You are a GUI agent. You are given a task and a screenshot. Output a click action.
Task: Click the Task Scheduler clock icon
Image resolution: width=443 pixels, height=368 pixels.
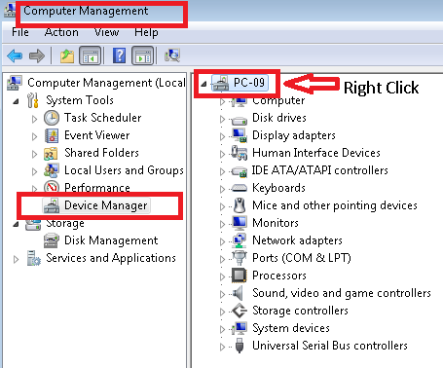tap(52, 118)
